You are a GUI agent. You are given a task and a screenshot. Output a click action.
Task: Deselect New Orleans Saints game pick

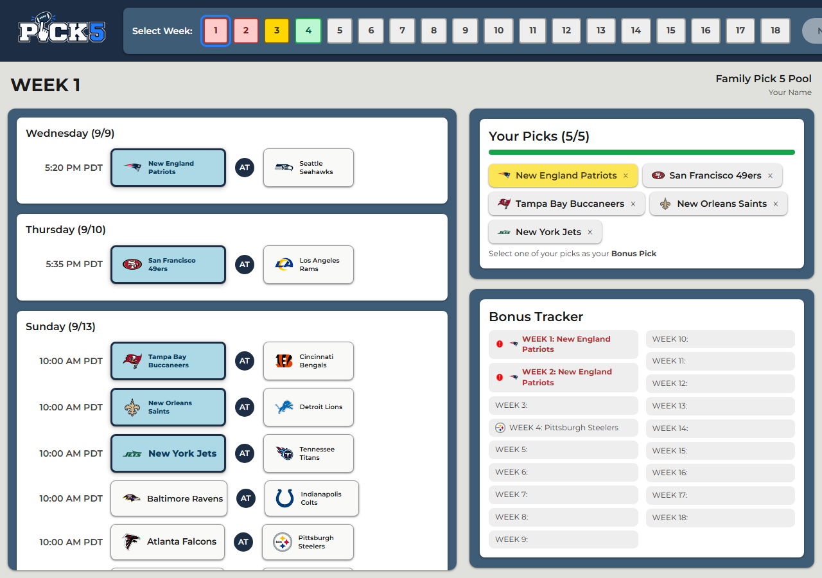click(x=168, y=407)
